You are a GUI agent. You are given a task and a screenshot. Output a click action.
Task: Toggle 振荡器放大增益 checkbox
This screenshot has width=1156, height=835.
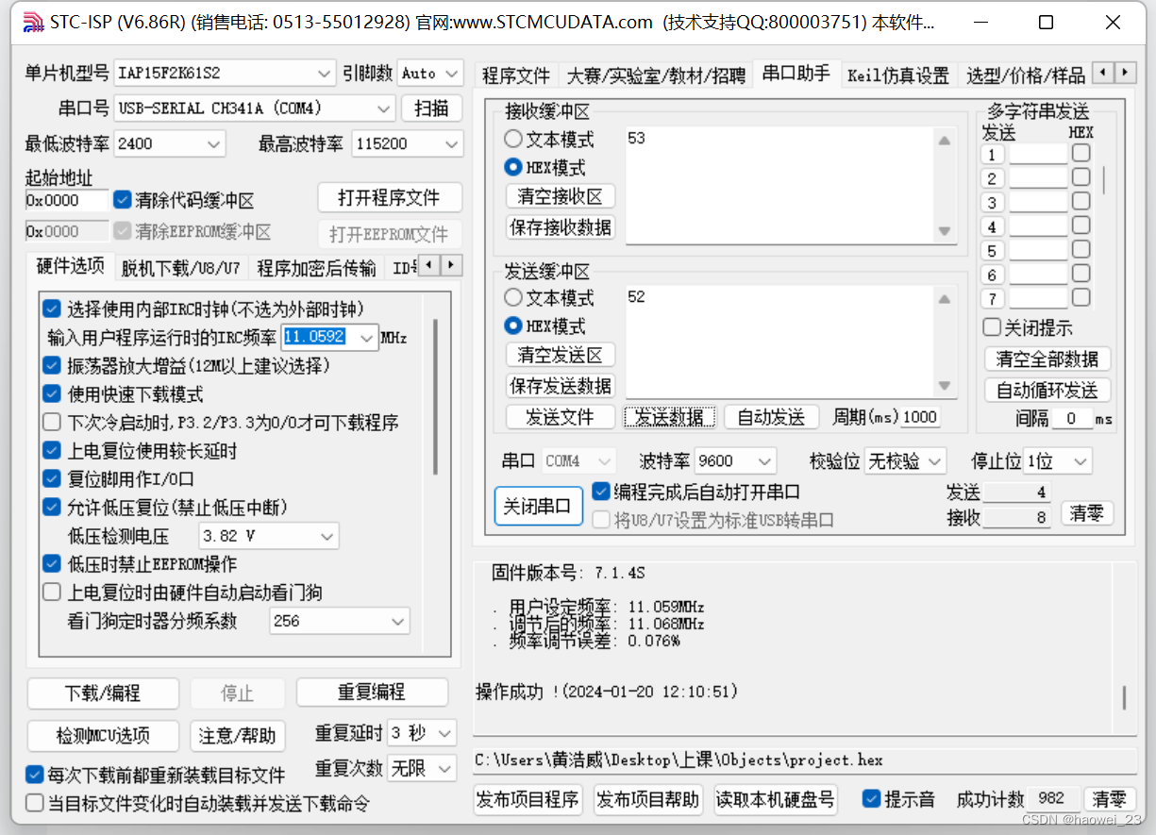pyautogui.click(x=52, y=365)
